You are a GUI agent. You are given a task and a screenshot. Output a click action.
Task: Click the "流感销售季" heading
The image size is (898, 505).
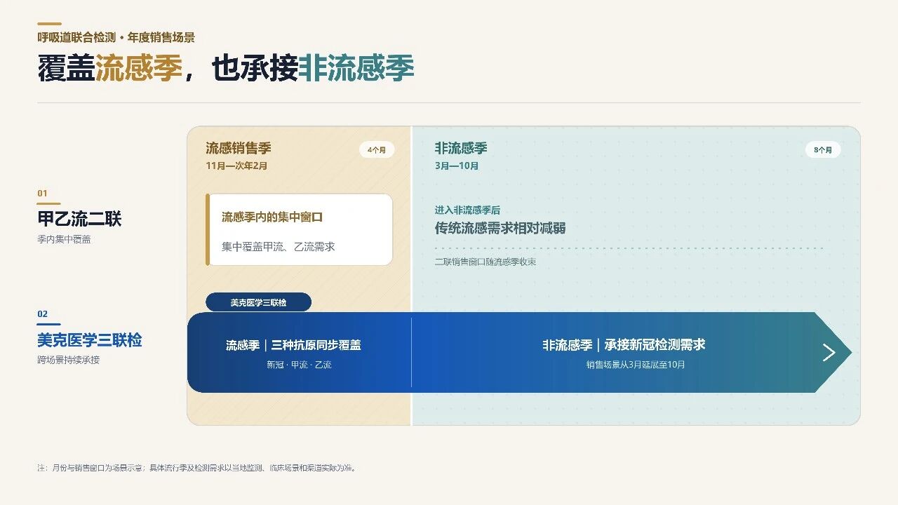[x=239, y=148]
